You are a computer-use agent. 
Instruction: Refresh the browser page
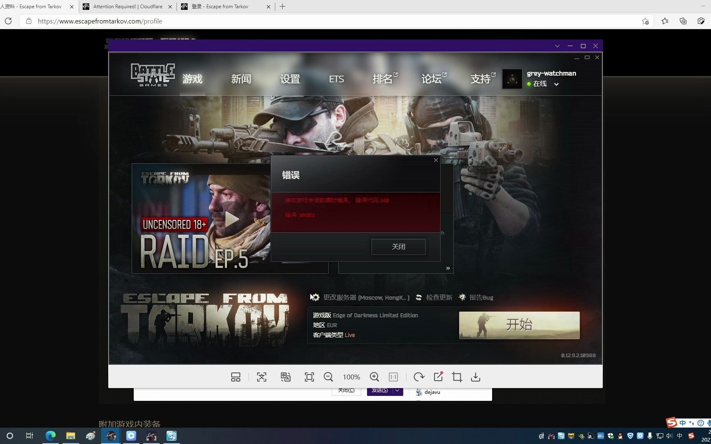pyautogui.click(x=8, y=21)
